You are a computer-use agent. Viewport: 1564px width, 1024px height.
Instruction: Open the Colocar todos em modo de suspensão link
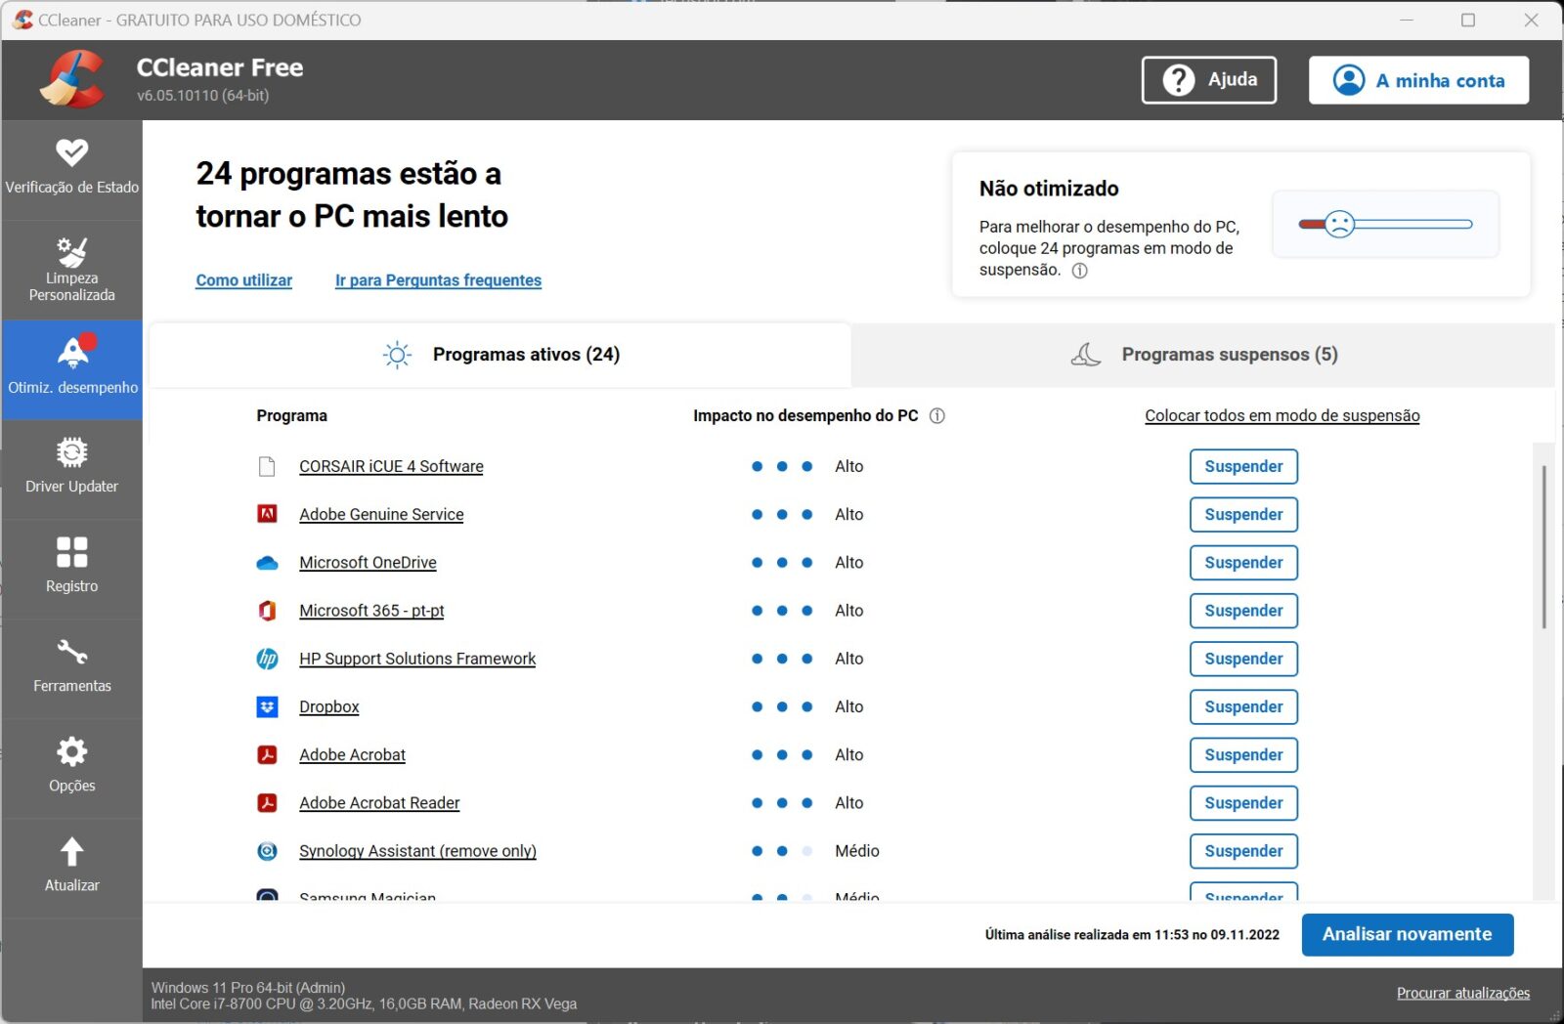pos(1282,415)
